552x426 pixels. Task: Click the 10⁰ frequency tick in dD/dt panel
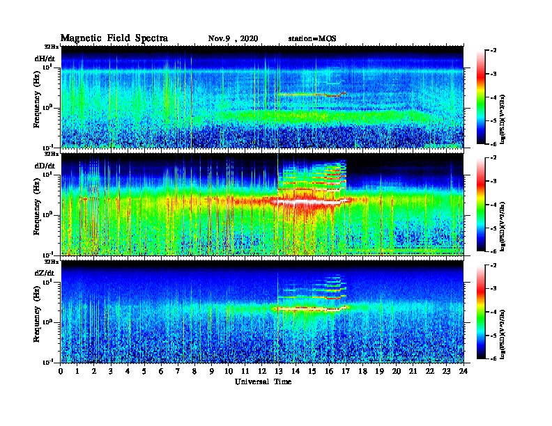[47, 215]
